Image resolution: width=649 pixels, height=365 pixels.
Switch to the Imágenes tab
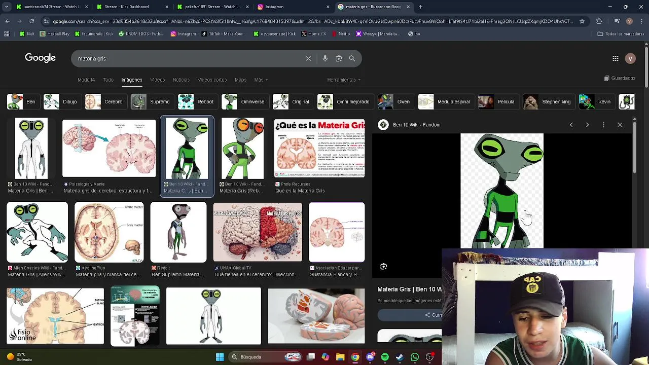[x=131, y=80]
